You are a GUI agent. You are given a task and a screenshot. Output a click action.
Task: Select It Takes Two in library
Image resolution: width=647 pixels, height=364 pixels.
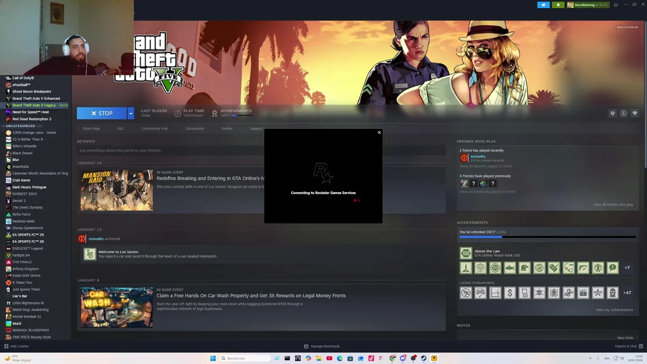[22, 283]
